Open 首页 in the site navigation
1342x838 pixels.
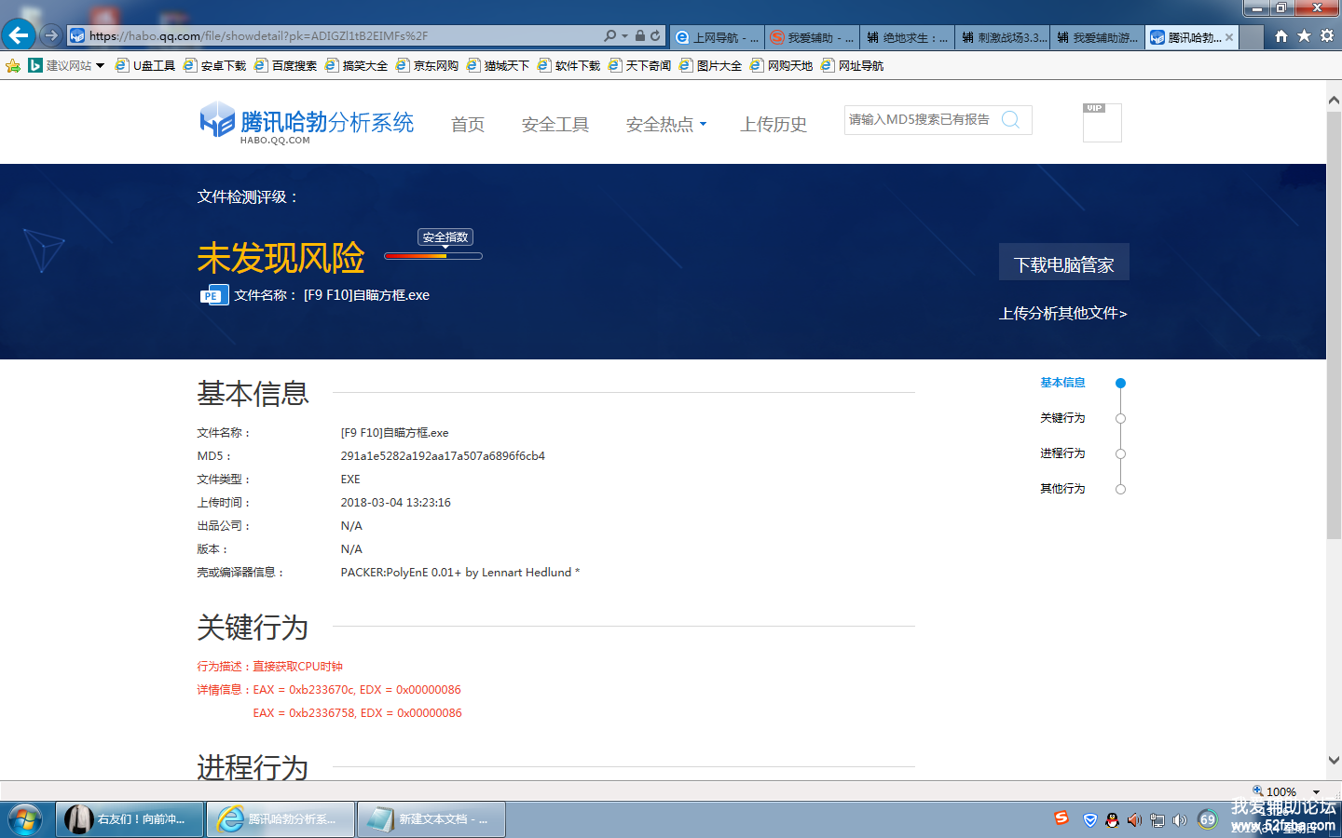tap(468, 124)
